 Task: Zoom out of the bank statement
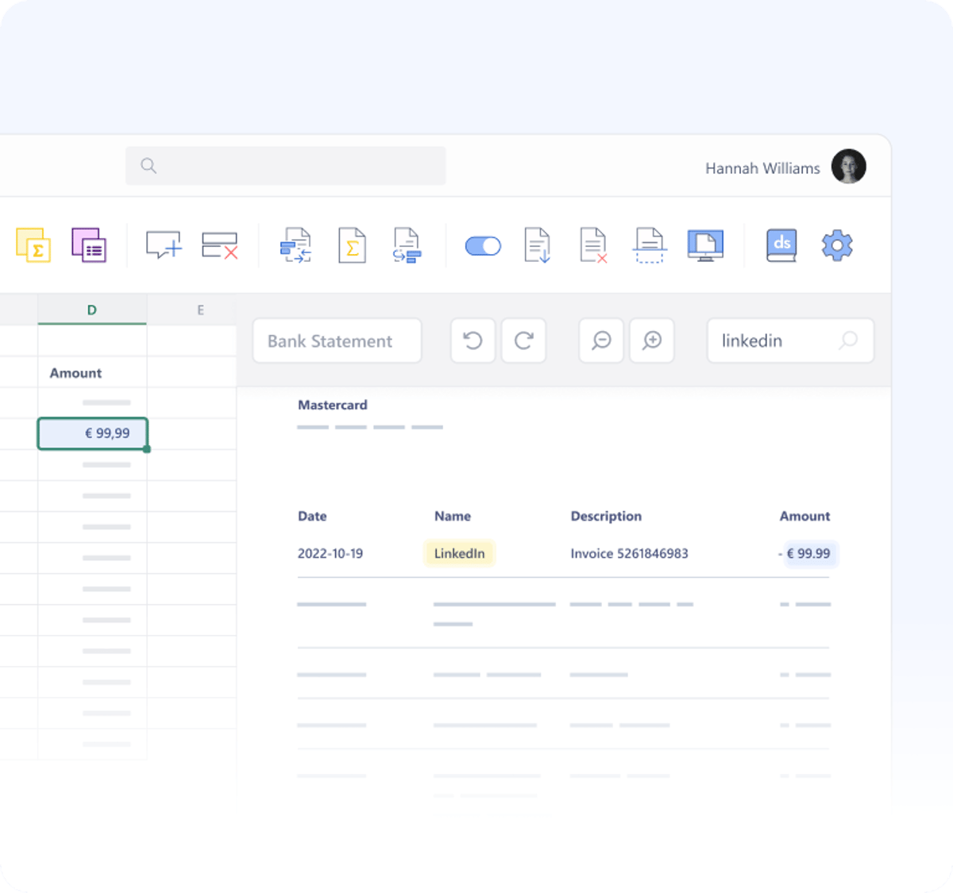[601, 341]
